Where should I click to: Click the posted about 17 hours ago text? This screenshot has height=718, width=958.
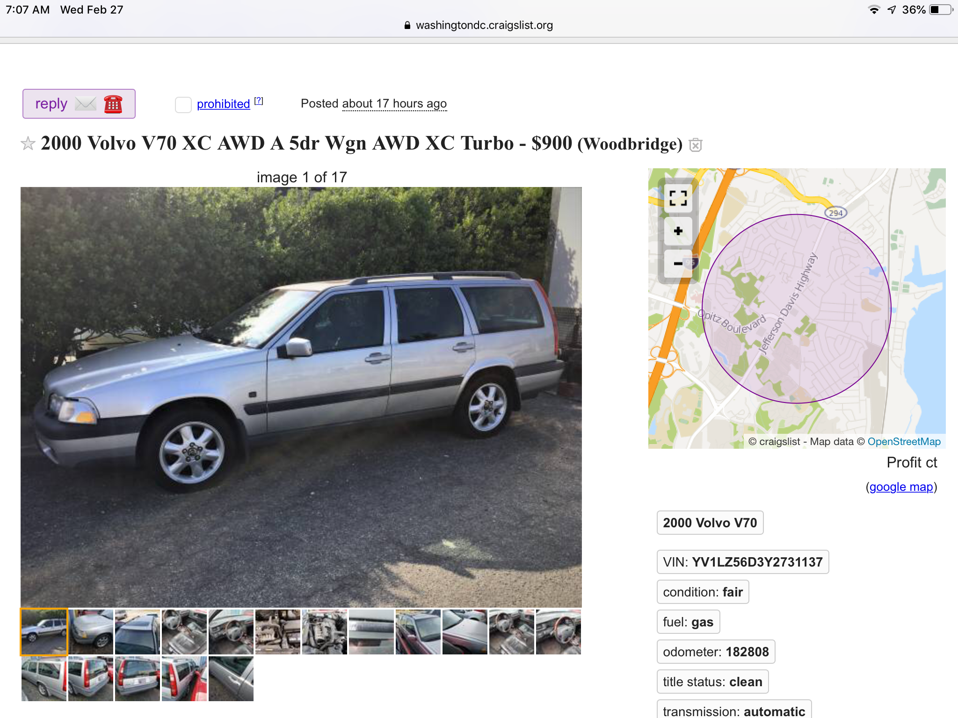[374, 103]
